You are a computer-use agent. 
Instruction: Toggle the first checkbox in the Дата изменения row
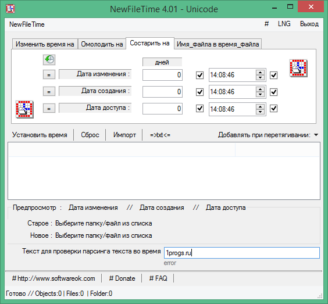(200, 75)
